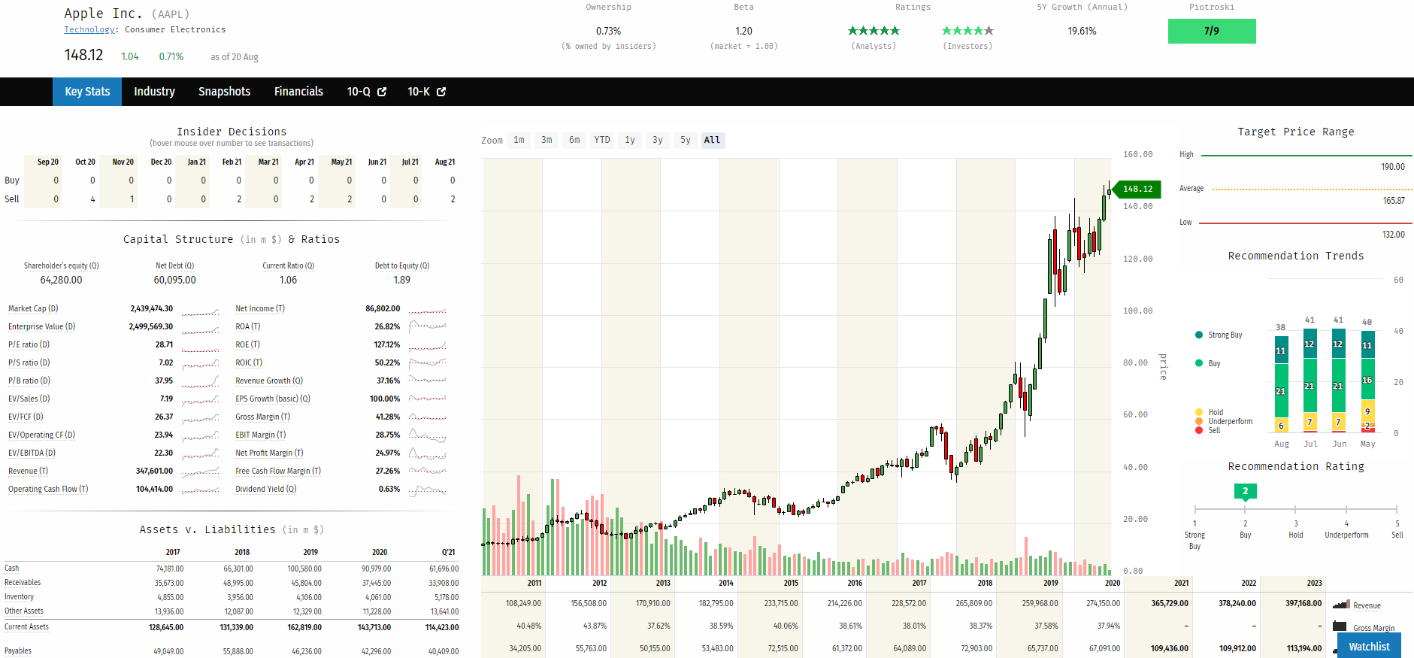This screenshot has width=1414, height=658.
Task: Click the ROE (T) label
Action: 247,345
